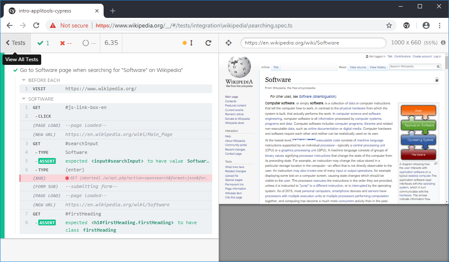
Task: Select the NEW URL wiki/Main_Page row
Action: [x=116, y=134]
